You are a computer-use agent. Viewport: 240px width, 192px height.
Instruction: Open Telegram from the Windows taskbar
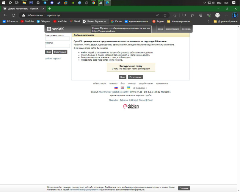[x=45, y=3]
